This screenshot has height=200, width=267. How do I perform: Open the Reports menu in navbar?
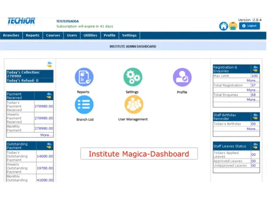pos(33,35)
